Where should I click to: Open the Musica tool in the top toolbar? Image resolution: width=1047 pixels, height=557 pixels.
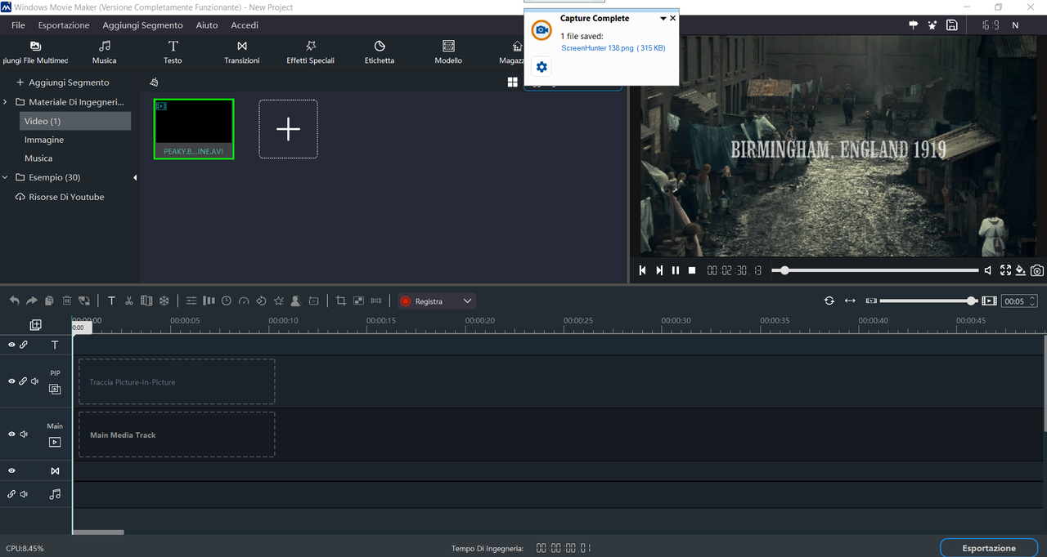tap(105, 52)
